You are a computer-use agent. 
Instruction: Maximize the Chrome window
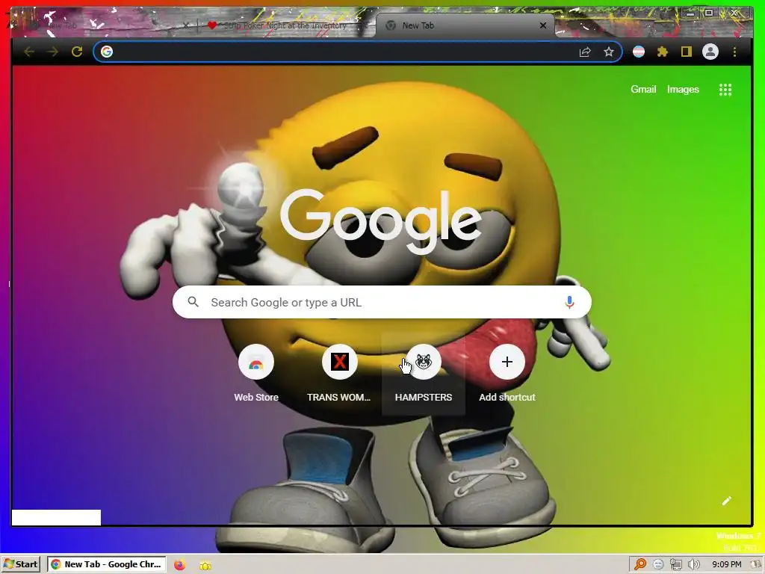[x=709, y=13]
